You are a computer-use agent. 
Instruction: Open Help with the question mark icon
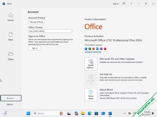(x=131, y=4)
